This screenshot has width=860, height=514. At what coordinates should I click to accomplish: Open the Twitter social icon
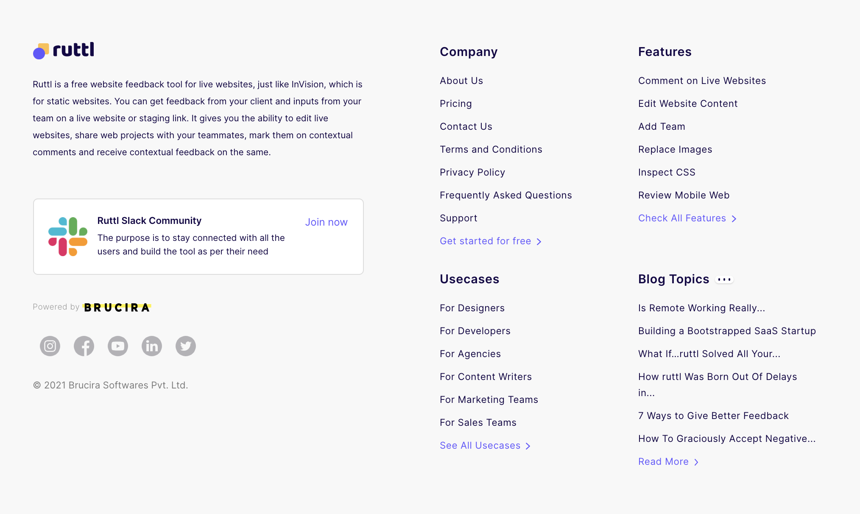click(x=186, y=346)
